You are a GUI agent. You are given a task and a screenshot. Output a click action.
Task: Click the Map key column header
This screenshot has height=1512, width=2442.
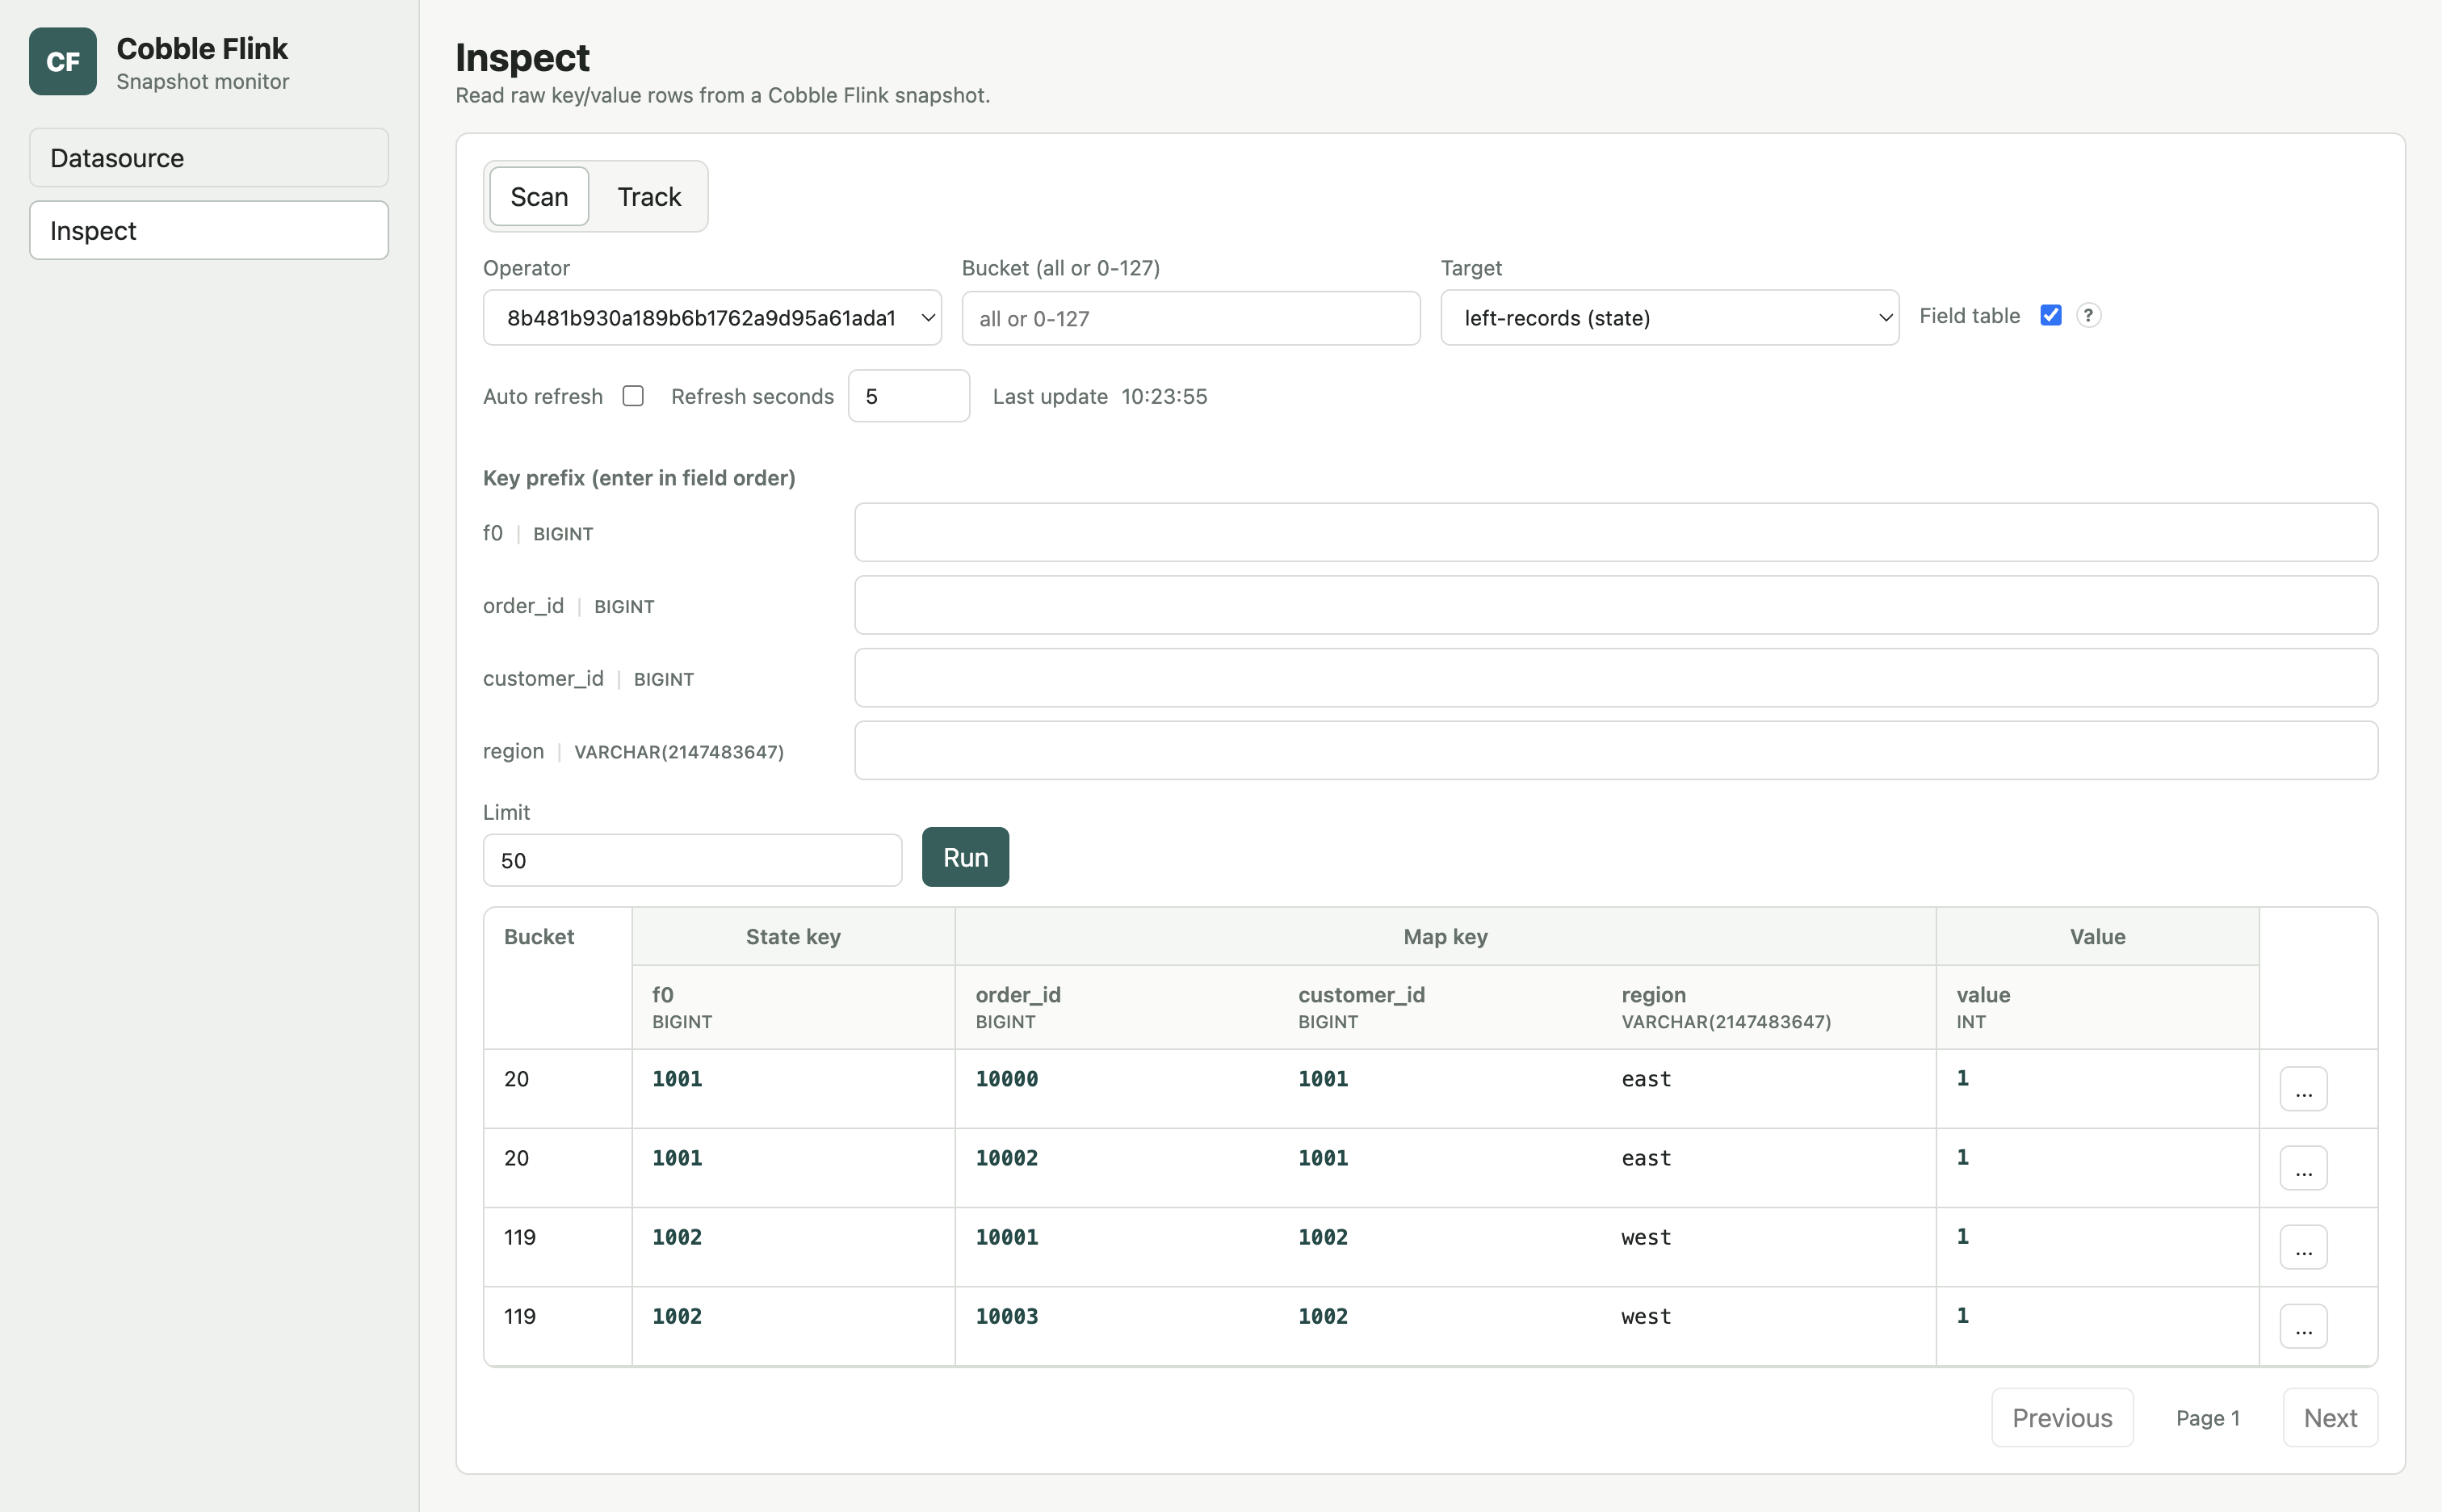click(1445, 937)
